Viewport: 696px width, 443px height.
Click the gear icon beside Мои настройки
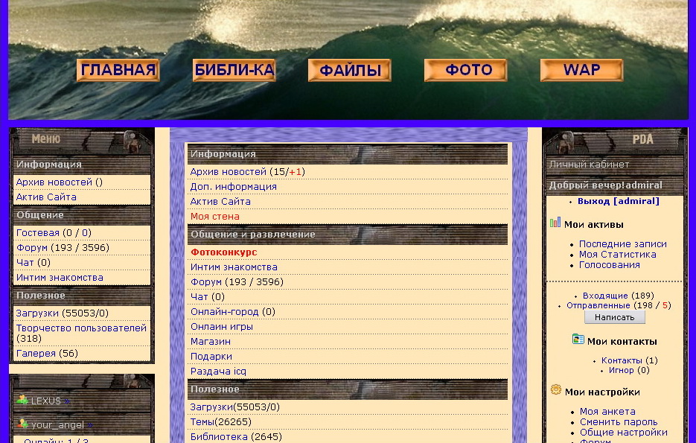click(556, 389)
